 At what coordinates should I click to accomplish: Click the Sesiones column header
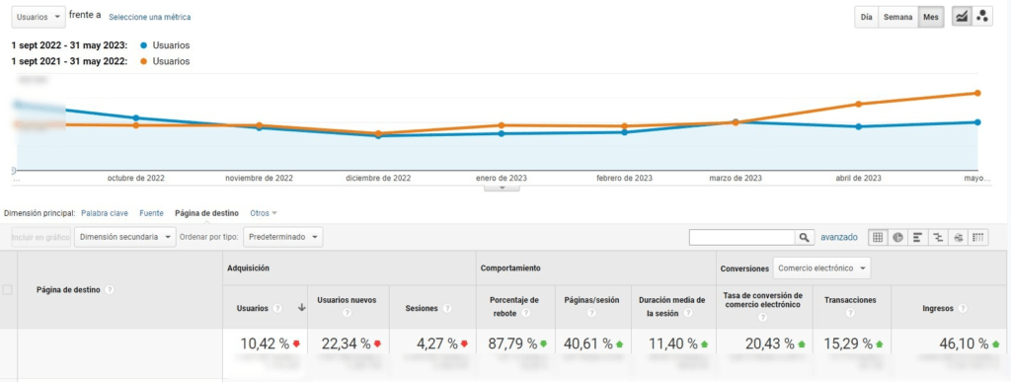(x=422, y=309)
